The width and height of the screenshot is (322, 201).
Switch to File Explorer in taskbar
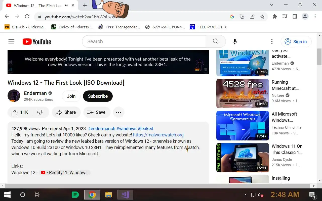(x=108, y=195)
